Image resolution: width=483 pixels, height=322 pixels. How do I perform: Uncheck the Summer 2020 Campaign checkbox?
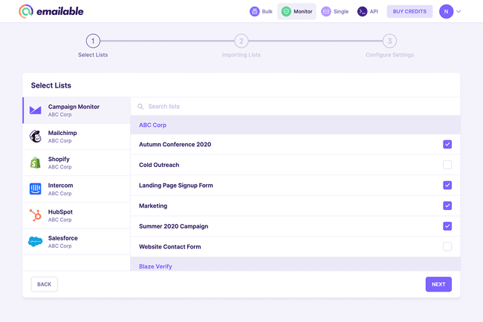(447, 226)
